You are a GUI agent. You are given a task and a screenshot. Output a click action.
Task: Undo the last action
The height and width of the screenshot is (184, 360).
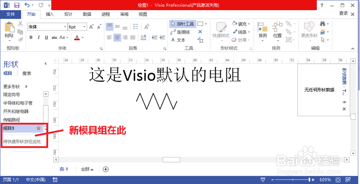point(27,5)
